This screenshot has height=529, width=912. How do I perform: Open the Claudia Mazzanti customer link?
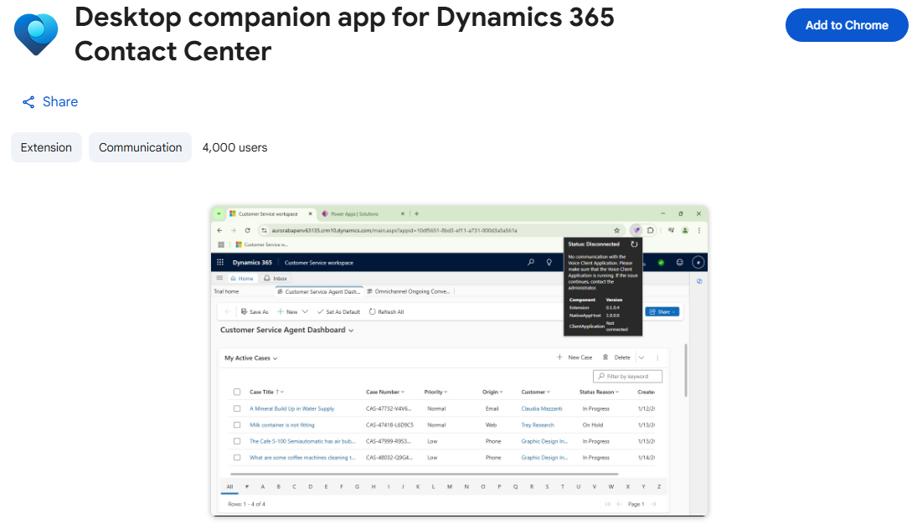(x=542, y=408)
